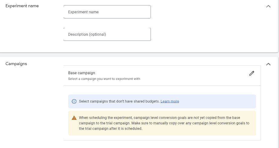Image resolution: width=279 pixels, height=148 pixels.
Task: Click the warning line mentioning "Make sure to manually copy"
Action: click(x=164, y=123)
